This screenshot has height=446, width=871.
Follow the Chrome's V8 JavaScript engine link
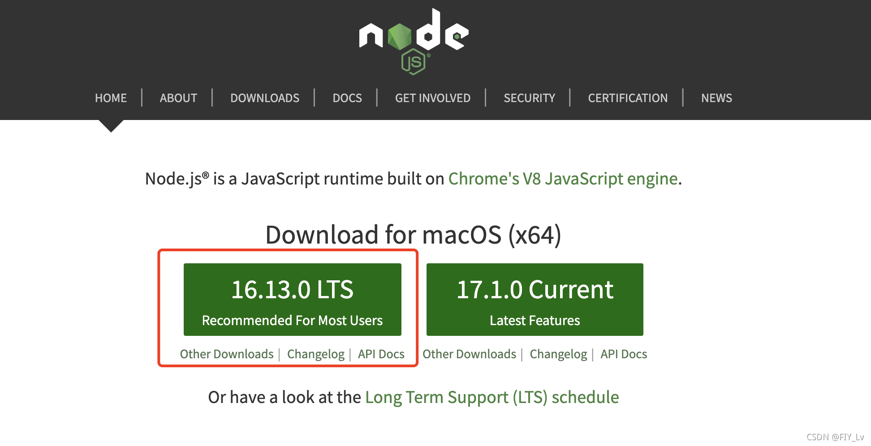[563, 179]
